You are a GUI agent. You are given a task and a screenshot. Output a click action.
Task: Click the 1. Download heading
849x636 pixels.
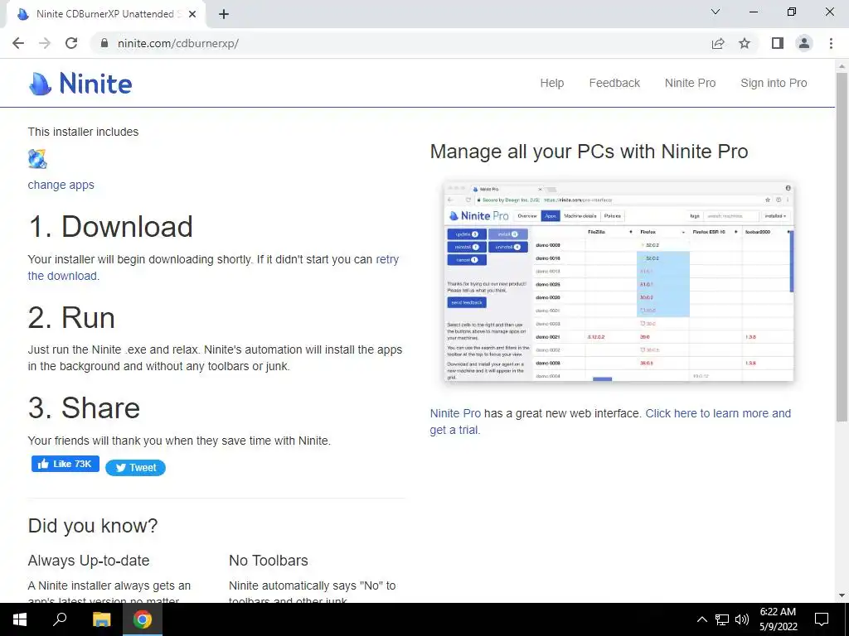(x=110, y=226)
